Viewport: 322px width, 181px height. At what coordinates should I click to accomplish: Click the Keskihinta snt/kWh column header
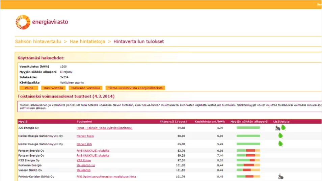[210, 122]
